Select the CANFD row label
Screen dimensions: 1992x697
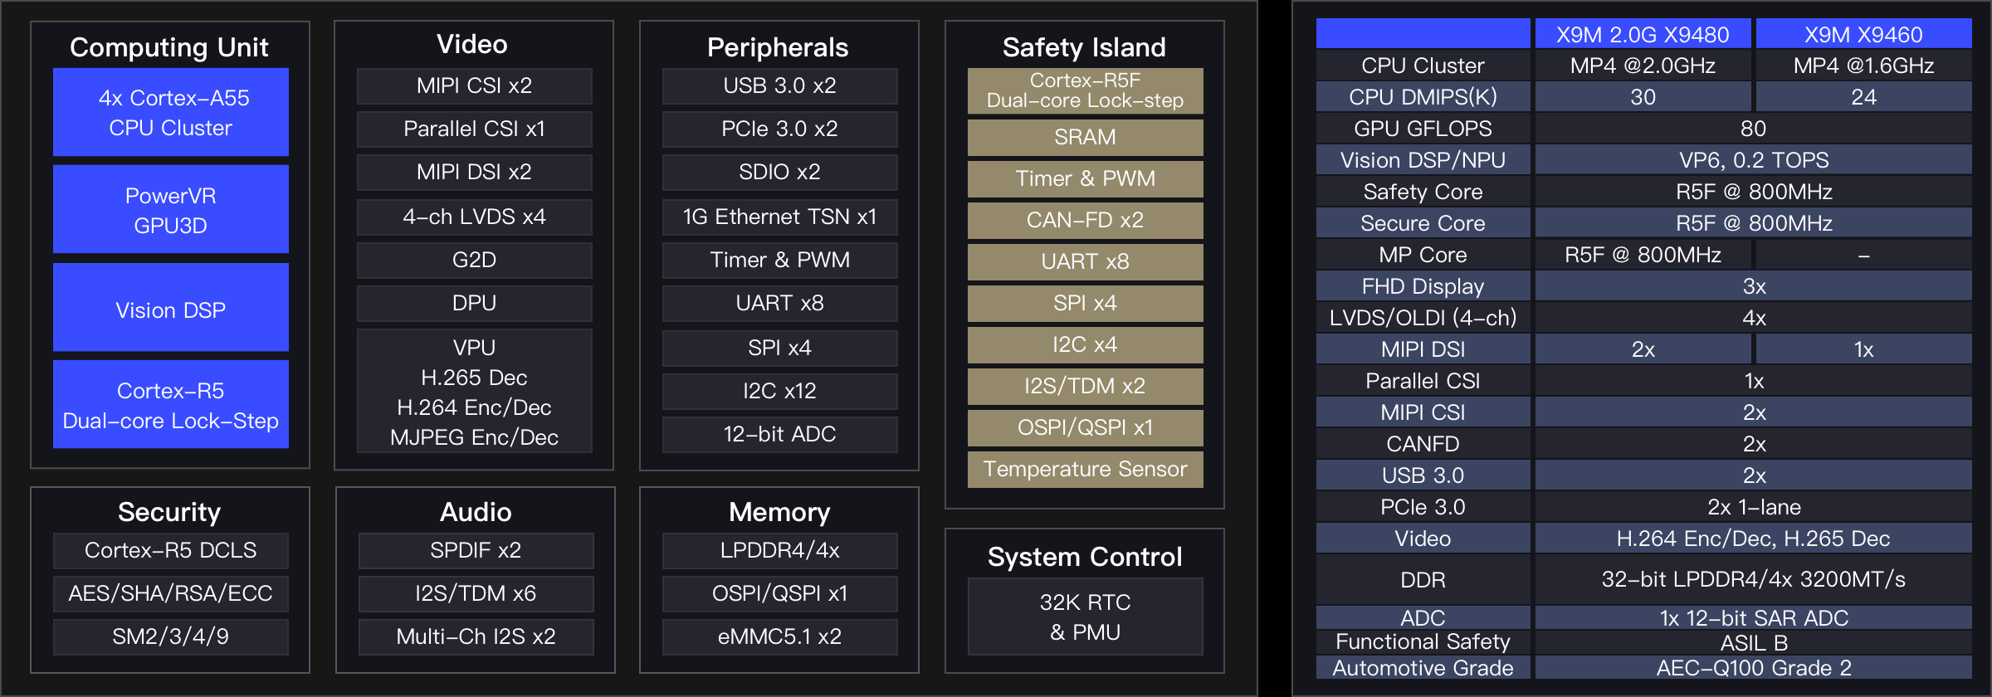(x=1423, y=444)
